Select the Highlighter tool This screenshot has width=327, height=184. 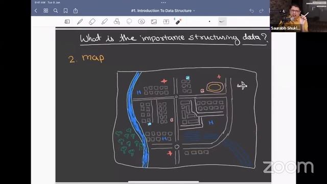tap(104, 21)
